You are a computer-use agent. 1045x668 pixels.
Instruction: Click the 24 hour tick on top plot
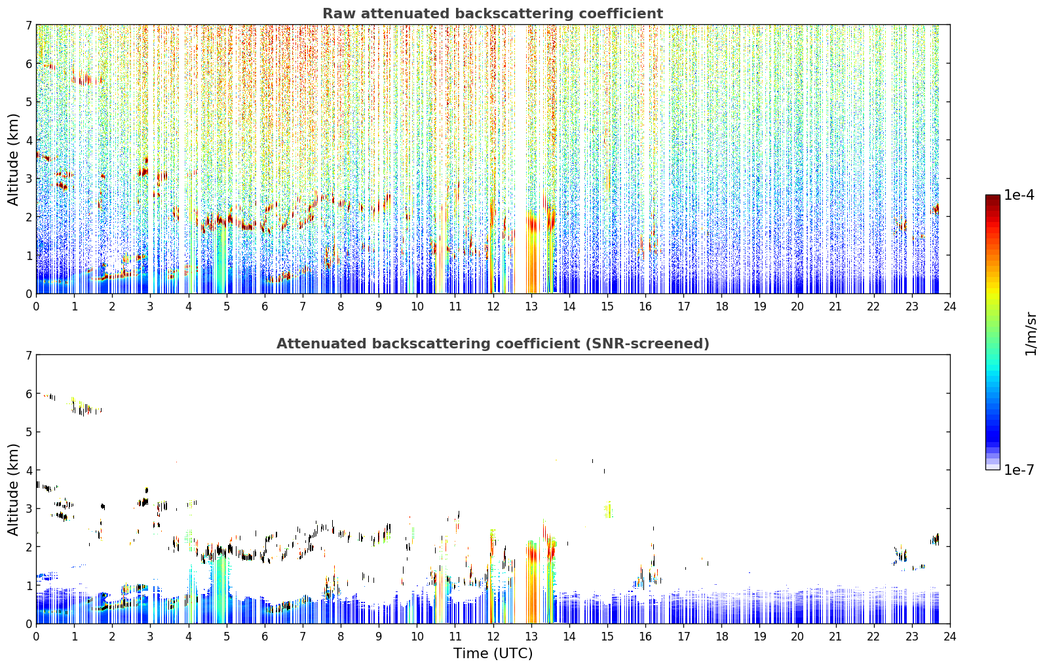tap(949, 306)
